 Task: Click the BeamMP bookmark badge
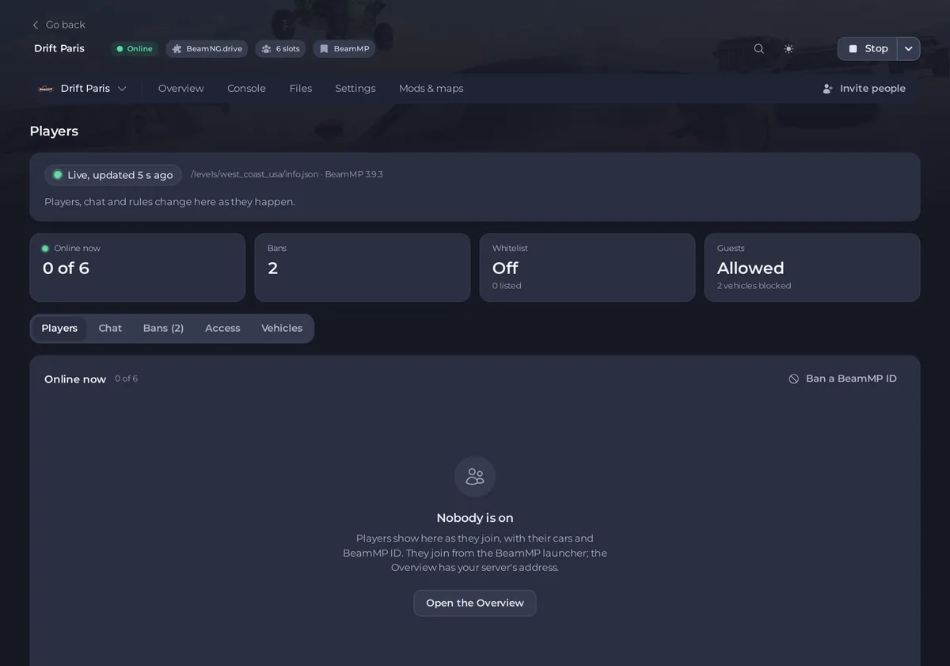344,49
